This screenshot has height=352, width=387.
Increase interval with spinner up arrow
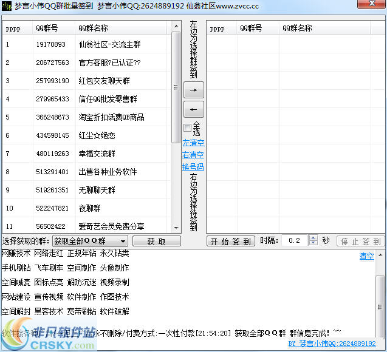click(x=313, y=238)
